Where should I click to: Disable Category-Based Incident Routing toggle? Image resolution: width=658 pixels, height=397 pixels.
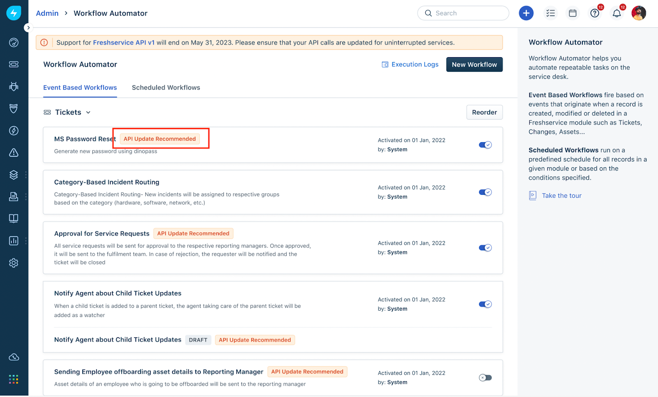pyautogui.click(x=485, y=192)
